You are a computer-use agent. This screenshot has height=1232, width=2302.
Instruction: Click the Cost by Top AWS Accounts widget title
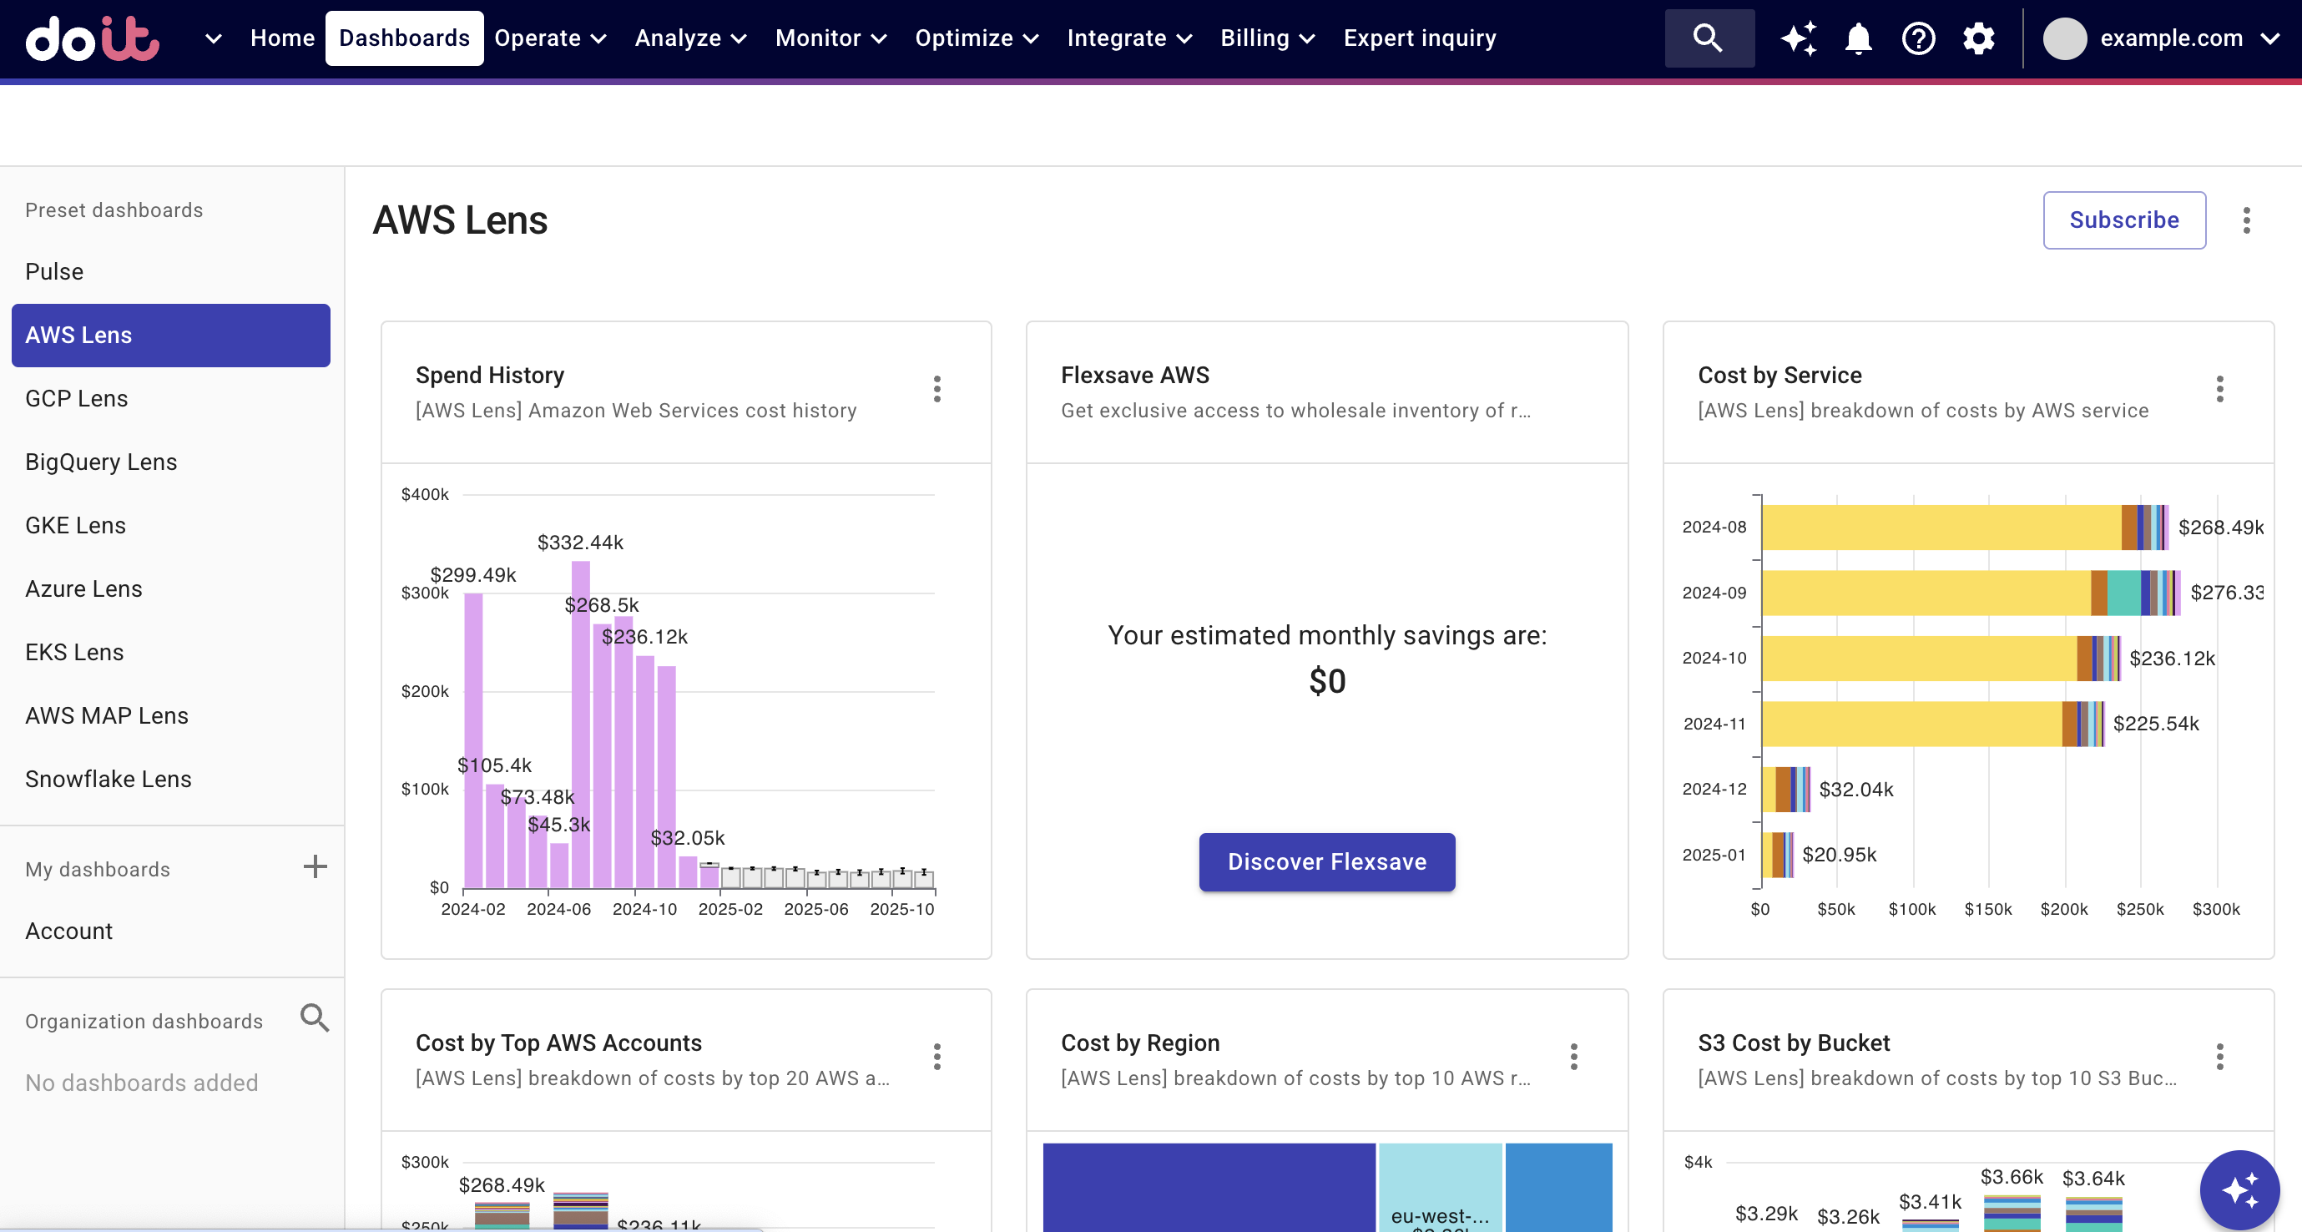[558, 1043]
